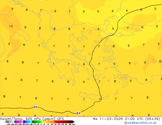The height and width of the screenshot is (125, 162).
Task: Click the eastern '84' contour label near the bottom
Action: 78,113
